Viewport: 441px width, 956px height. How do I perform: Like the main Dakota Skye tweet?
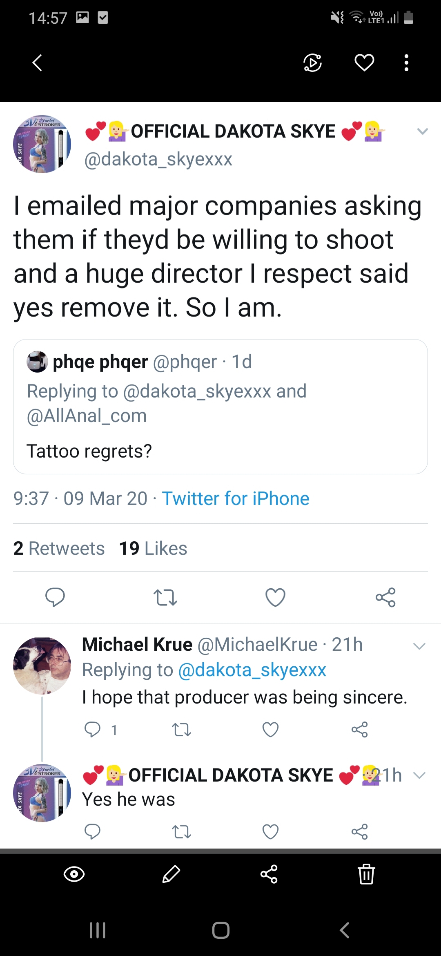(276, 597)
